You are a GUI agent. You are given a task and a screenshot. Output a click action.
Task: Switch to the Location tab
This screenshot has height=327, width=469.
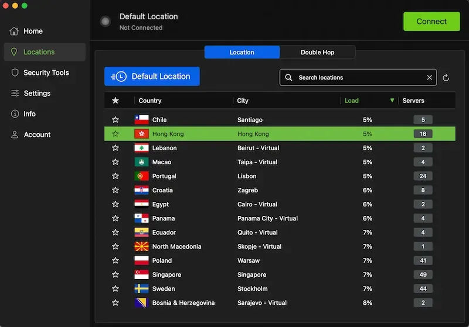pyautogui.click(x=242, y=52)
